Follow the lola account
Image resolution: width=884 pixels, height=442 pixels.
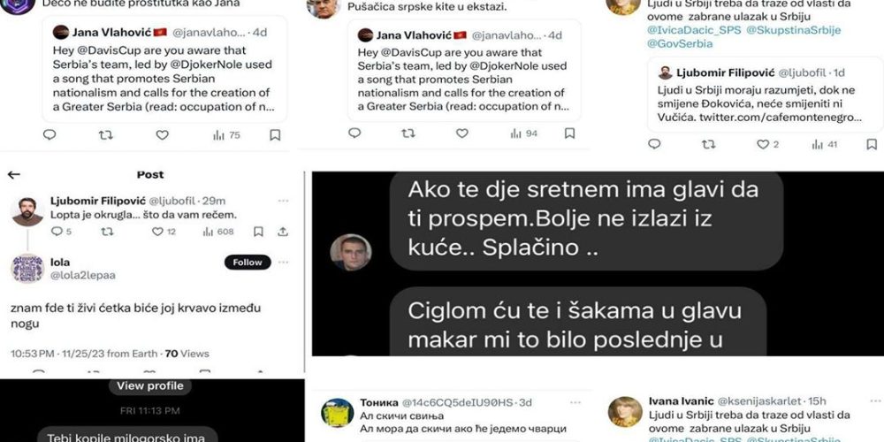[248, 263]
